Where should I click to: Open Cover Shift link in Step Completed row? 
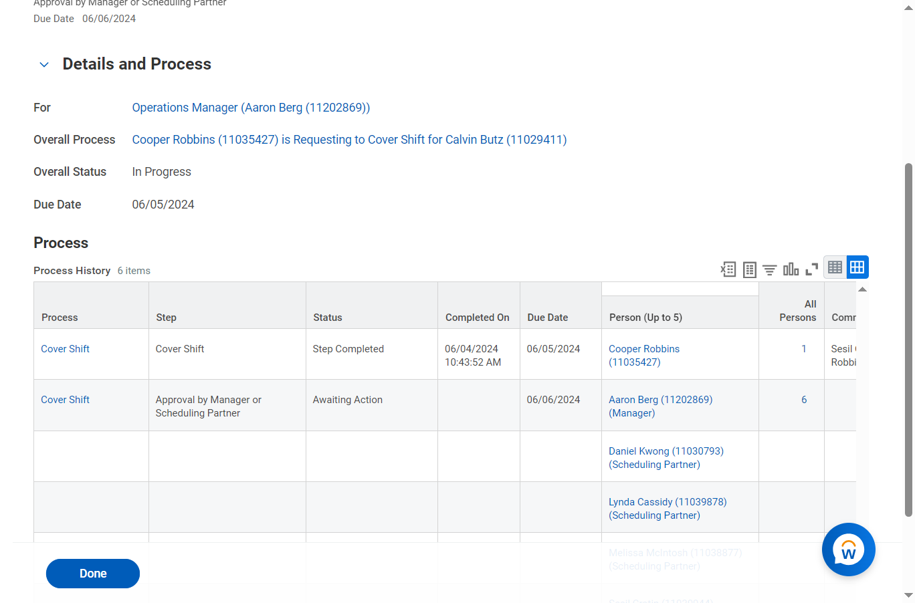[65, 349]
